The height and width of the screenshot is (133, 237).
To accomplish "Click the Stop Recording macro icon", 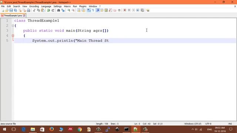I will [x=129, y=10].
